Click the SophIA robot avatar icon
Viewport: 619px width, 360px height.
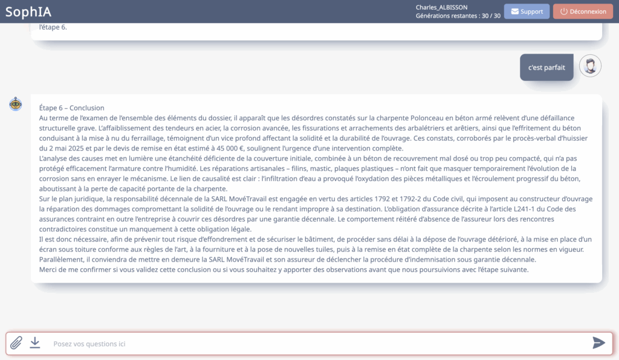pos(15,104)
